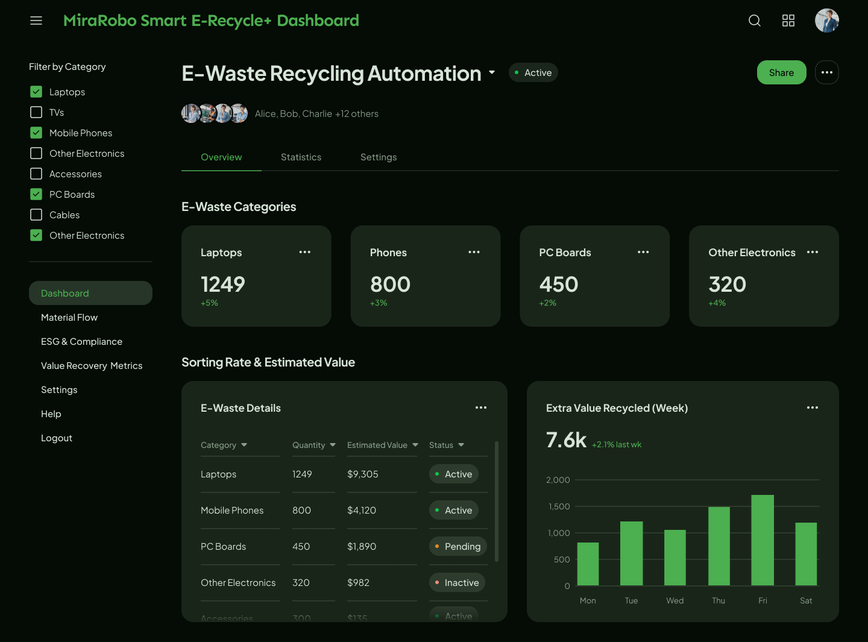
Task: Go to Material Flow in sidebar
Action: [69, 318]
